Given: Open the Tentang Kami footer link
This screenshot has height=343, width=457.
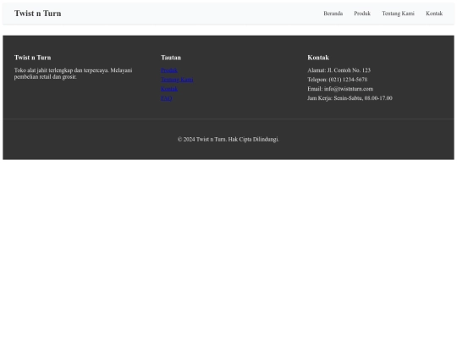Looking at the screenshot, I should click(177, 80).
